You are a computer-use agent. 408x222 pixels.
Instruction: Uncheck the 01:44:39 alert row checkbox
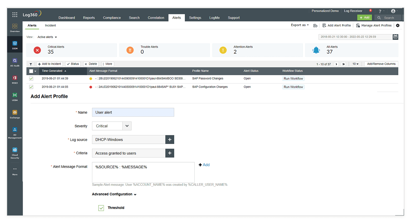point(31,79)
